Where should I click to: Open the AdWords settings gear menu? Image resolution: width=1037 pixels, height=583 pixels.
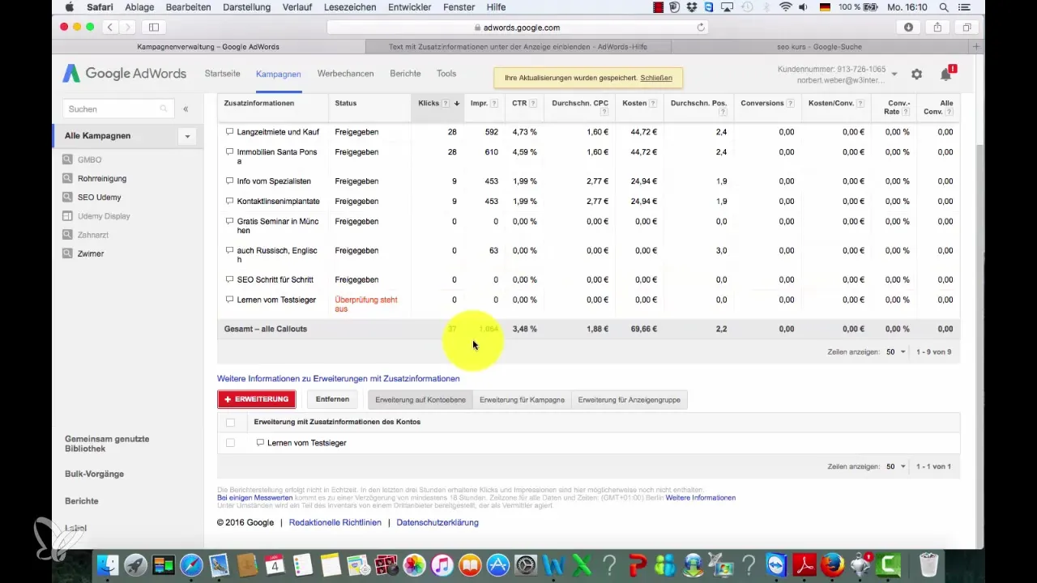click(x=916, y=74)
